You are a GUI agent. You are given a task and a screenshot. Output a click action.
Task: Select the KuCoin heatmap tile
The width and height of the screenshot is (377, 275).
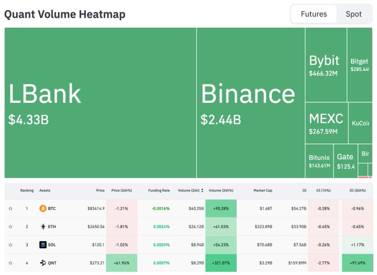pyautogui.click(x=360, y=123)
